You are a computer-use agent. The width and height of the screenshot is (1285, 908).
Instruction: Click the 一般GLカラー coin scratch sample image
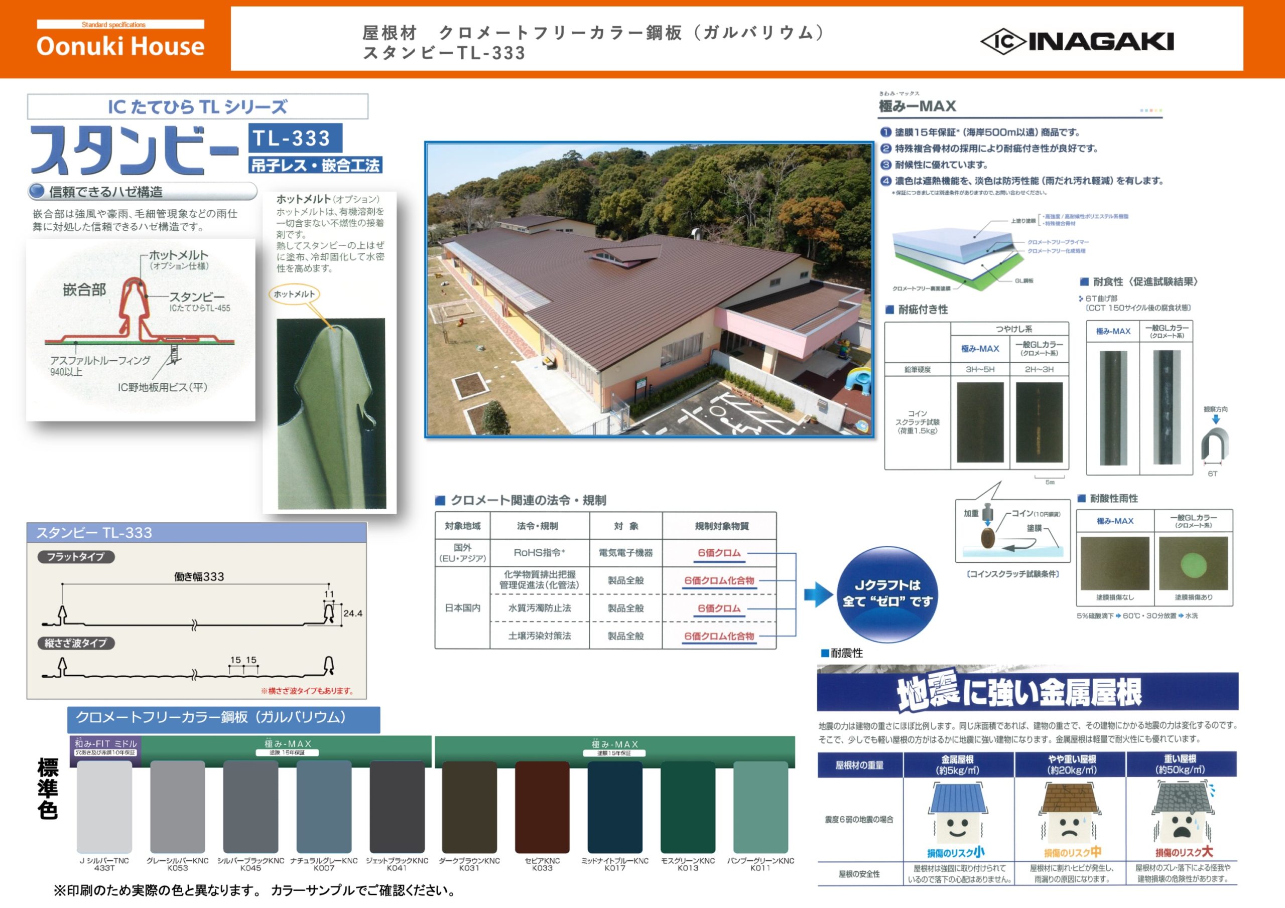click(1040, 421)
